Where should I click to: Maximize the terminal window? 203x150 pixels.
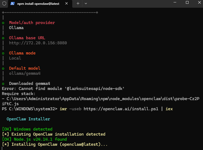click(187, 2)
